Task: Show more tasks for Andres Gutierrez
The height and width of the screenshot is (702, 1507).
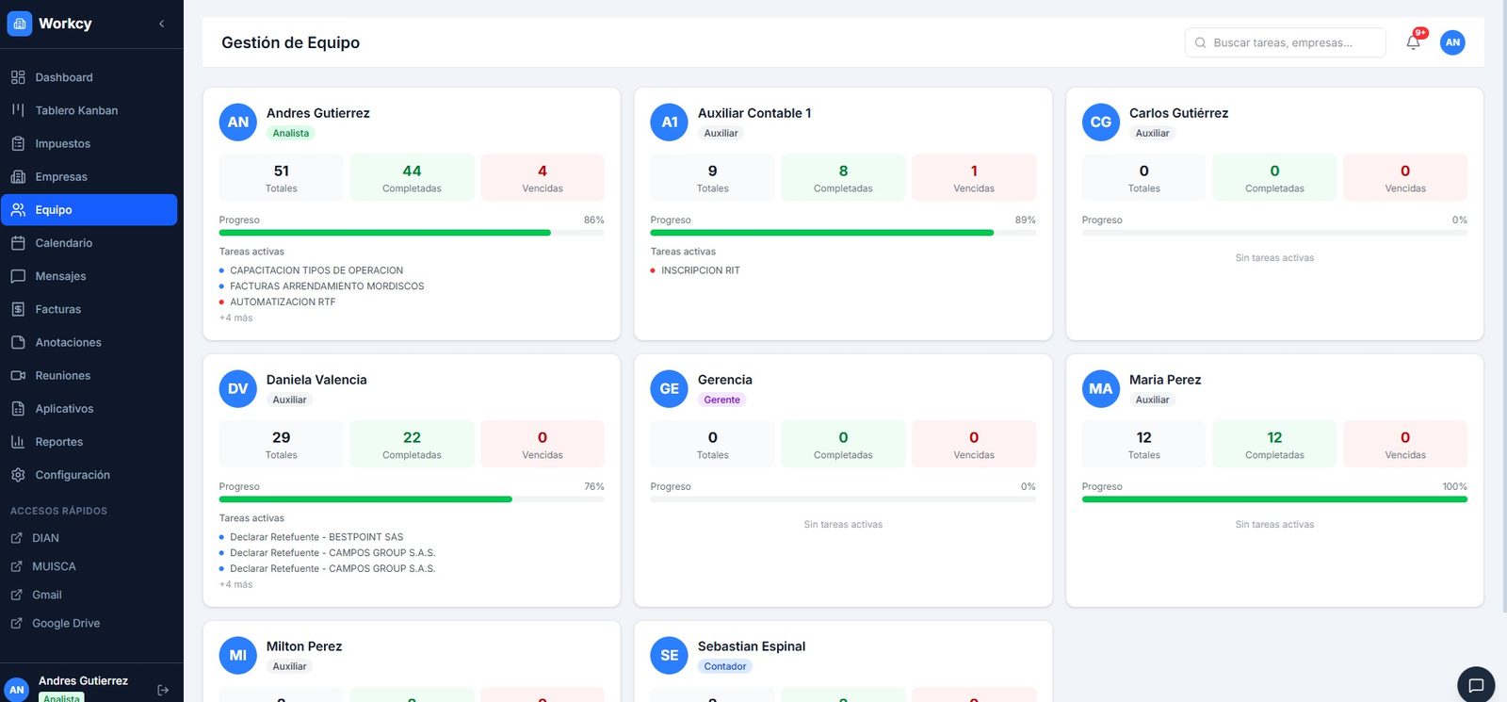Action: tap(236, 318)
